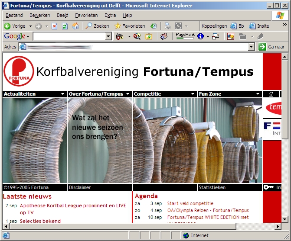Open the Start veld competitie agenda item
This screenshot has height=241, width=291.
coord(190,203)
